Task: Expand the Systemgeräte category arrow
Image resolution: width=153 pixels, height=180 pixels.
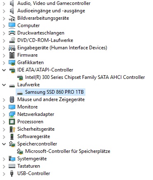Action: 4,159
